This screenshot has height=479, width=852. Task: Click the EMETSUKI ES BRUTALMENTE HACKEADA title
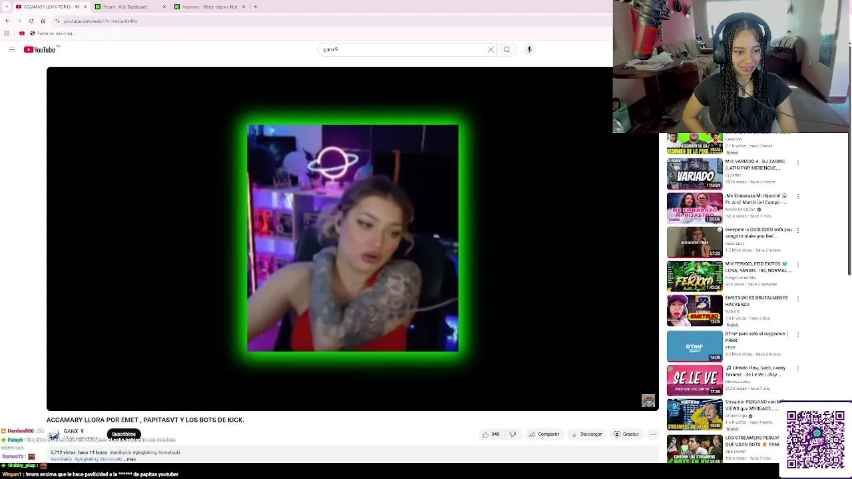point(757,301)
